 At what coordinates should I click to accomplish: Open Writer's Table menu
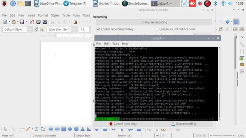[66, 15]
